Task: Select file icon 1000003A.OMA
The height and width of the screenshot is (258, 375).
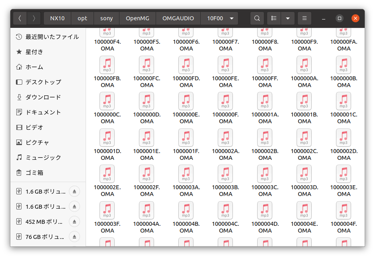Action: point(186,174)
